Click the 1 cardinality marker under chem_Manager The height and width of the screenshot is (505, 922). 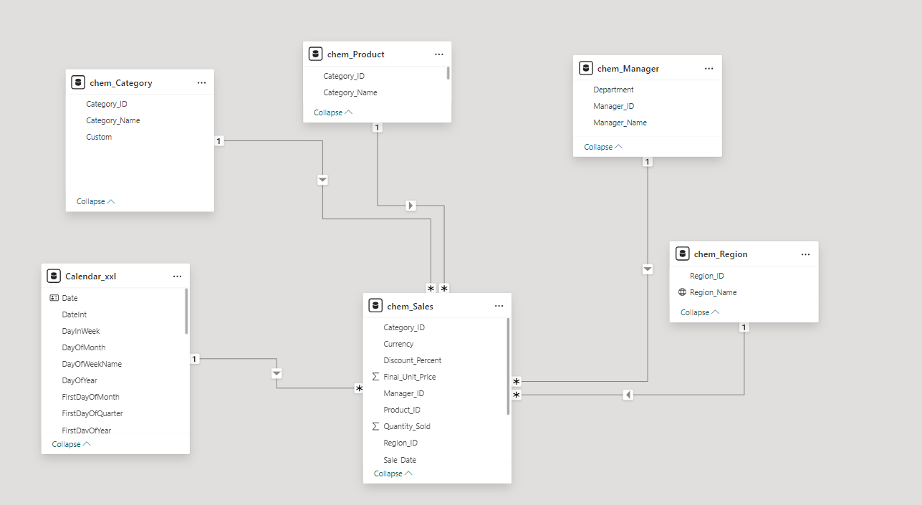(648, 162)
